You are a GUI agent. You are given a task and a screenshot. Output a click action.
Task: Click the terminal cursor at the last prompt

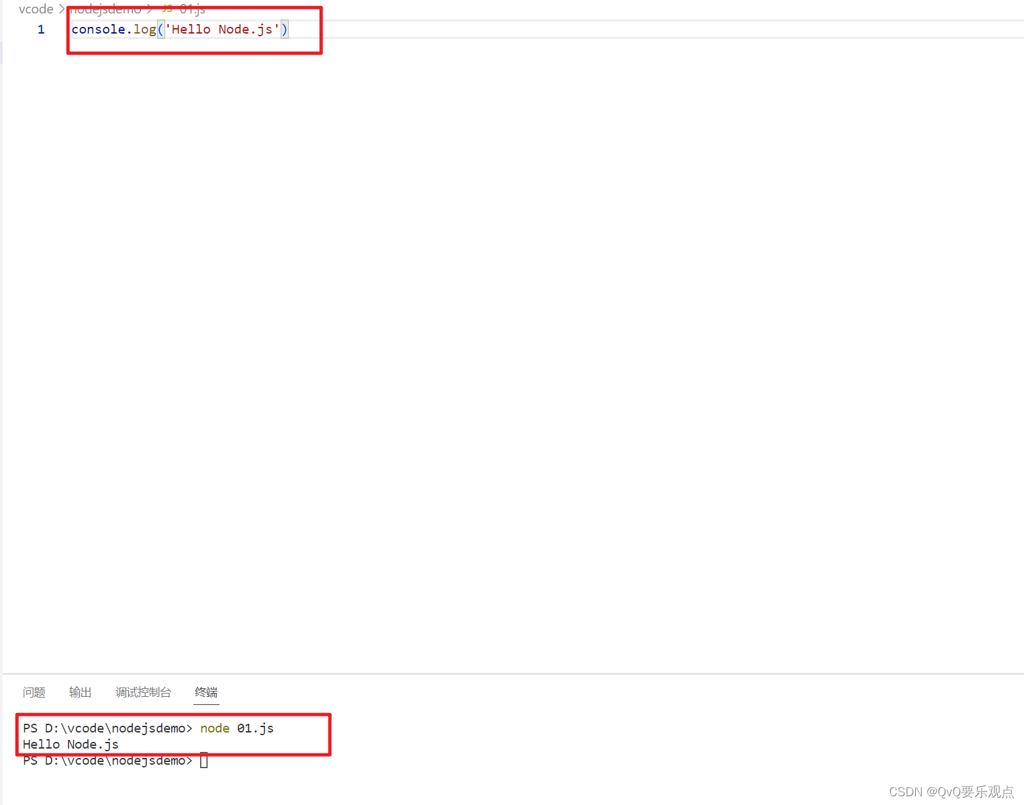[x=204, y=761]
